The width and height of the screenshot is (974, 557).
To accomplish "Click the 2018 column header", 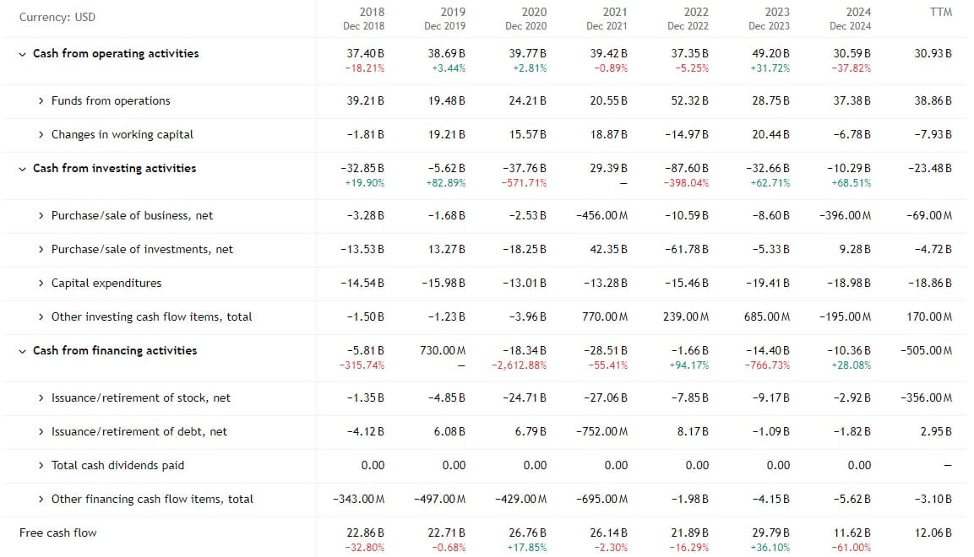I will point(364,19).
